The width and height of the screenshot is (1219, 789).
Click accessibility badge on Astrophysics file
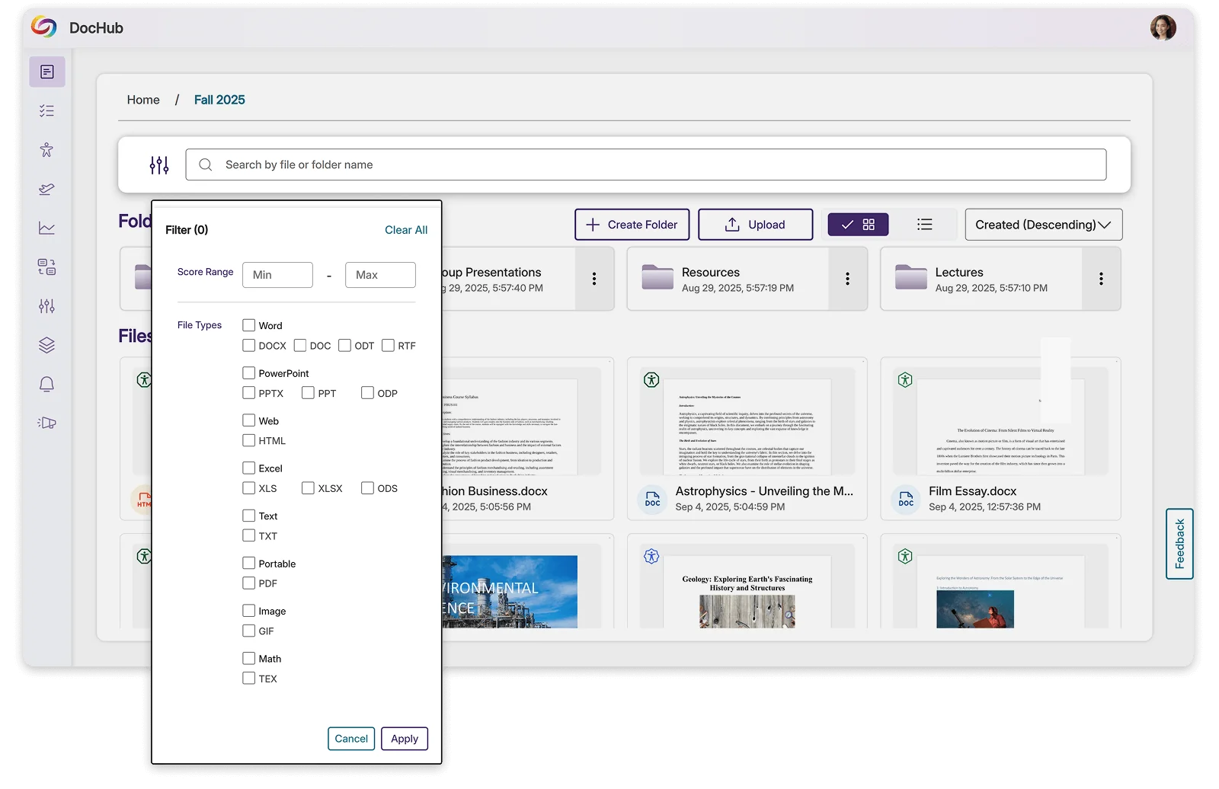tap(651, 379)
